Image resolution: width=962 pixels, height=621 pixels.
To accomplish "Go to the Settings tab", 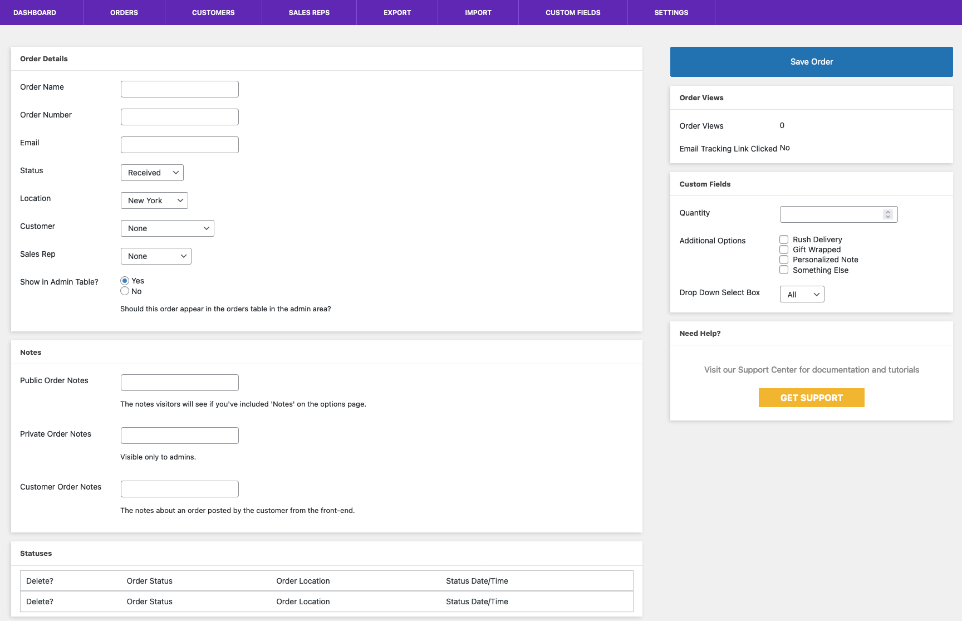I will [x=671, y=12].
